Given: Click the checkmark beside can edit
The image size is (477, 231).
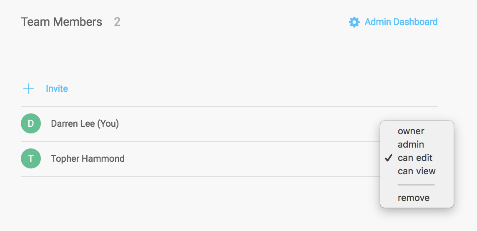Looking at the screenshot, I should tap(389, 158).
